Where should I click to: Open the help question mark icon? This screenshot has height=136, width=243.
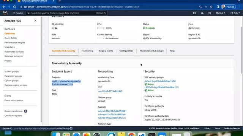[210, 13]
